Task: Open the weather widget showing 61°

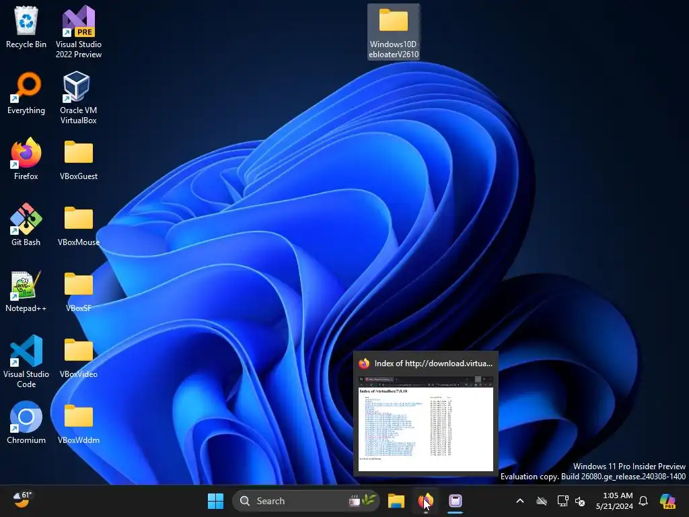Action: pos(22,500)
